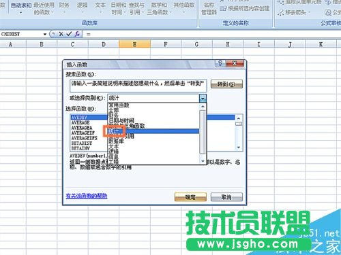Click category list scroll up arrow

[x=203, y=106]
